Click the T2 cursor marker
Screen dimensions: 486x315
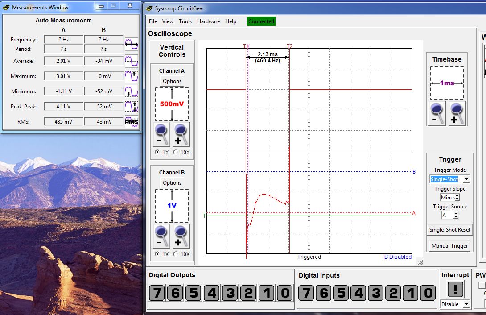(289, 46)
